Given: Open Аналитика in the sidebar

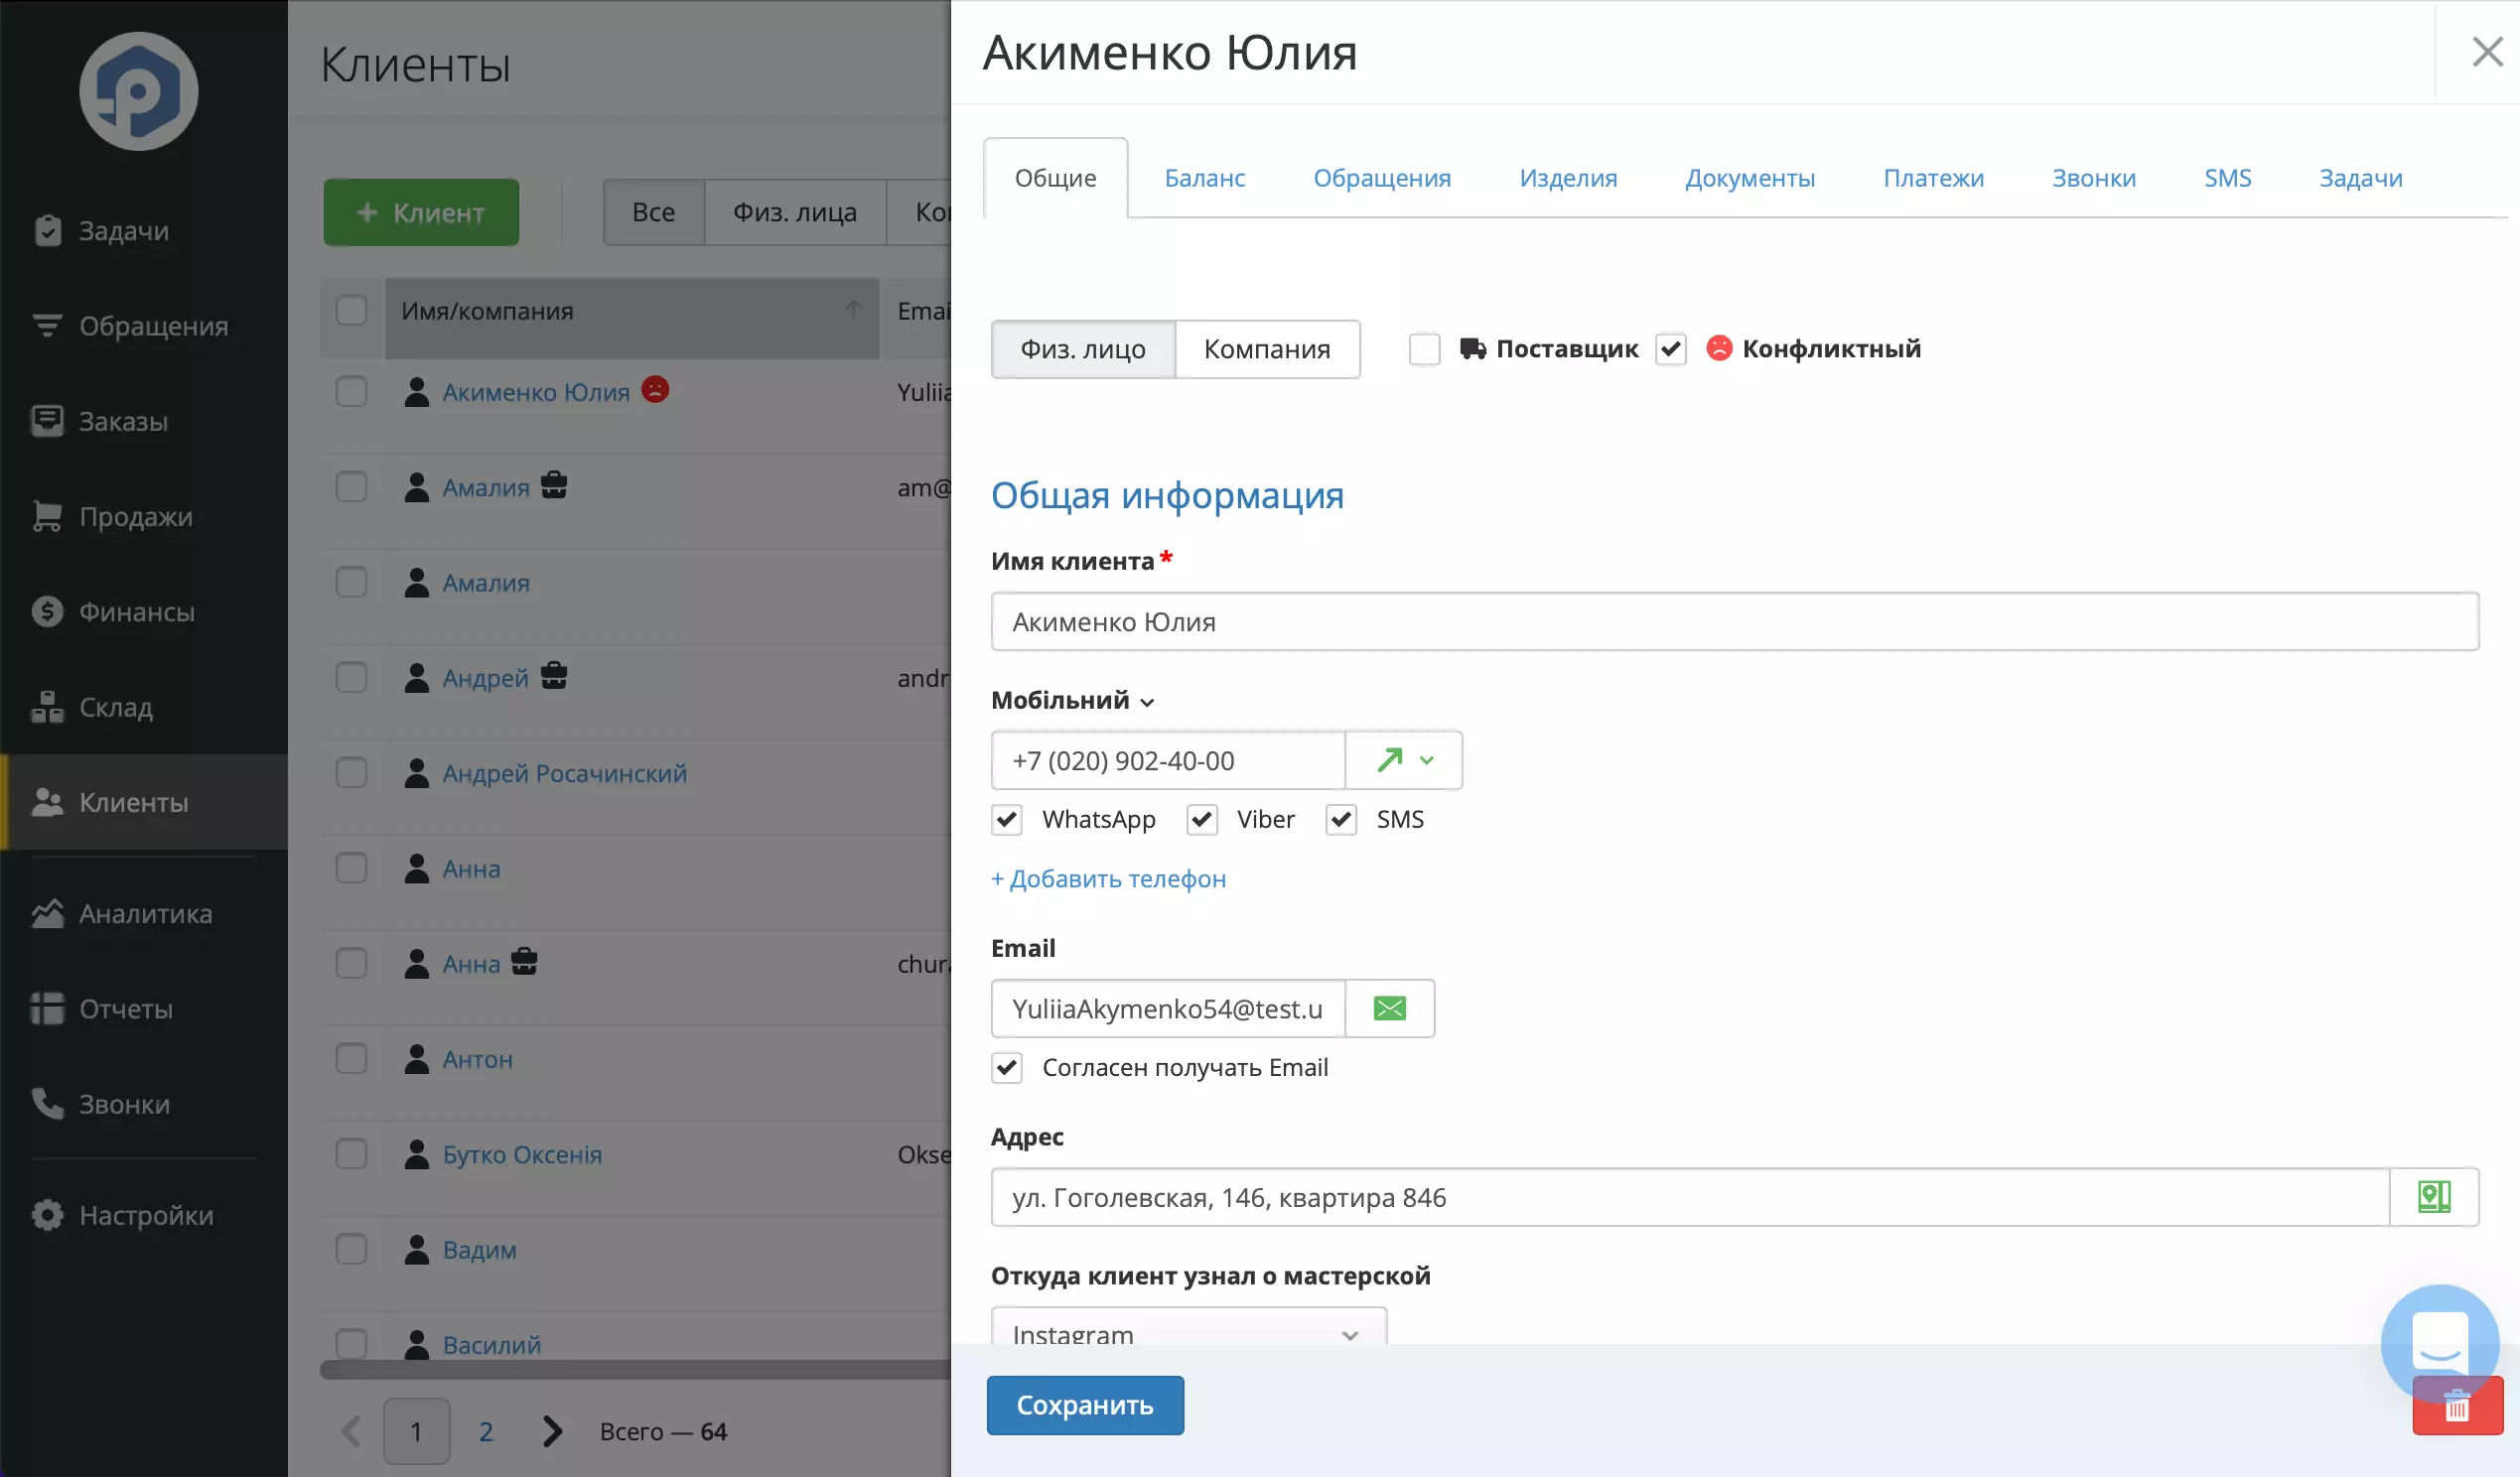Looking at the screenshot, I should pos(122,913).
